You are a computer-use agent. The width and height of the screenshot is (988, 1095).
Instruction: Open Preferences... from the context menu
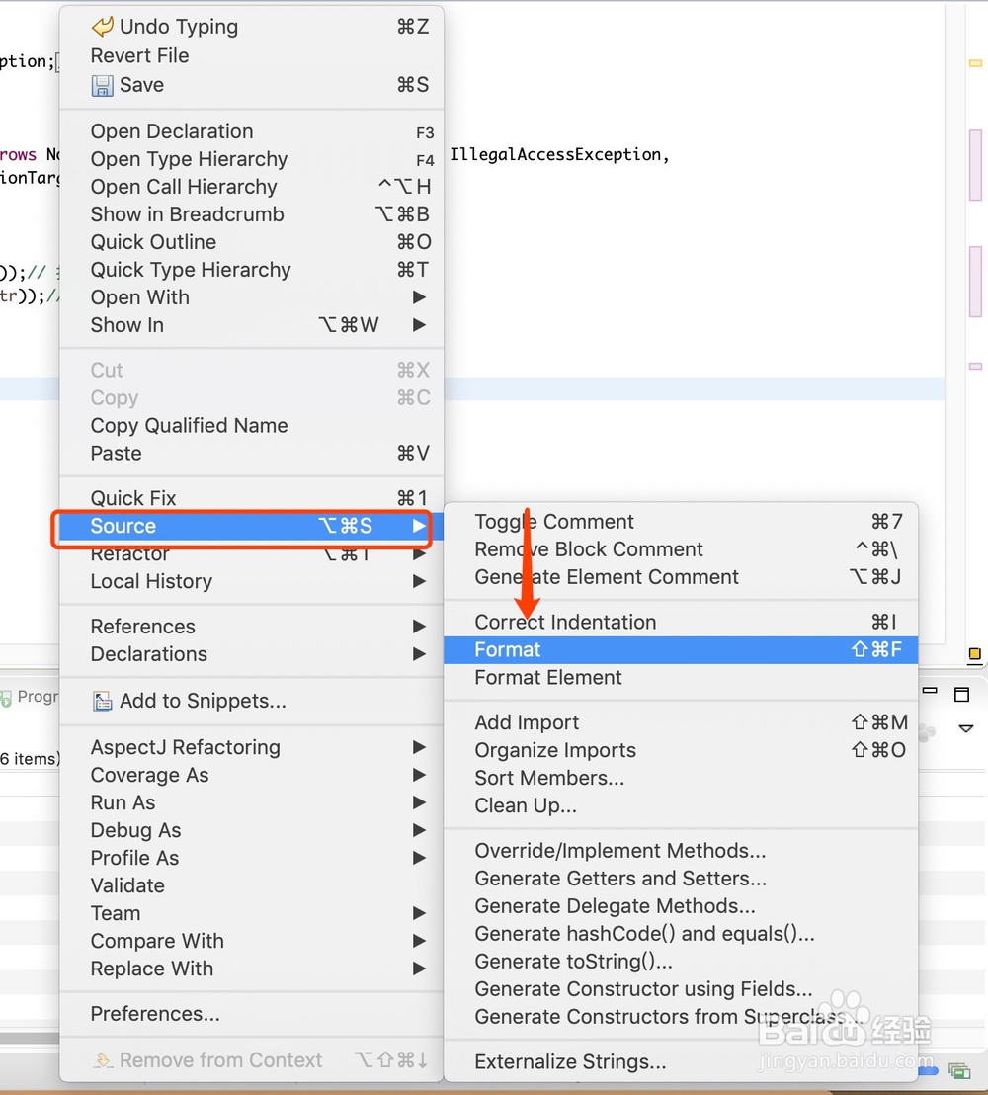[155, 1014]
